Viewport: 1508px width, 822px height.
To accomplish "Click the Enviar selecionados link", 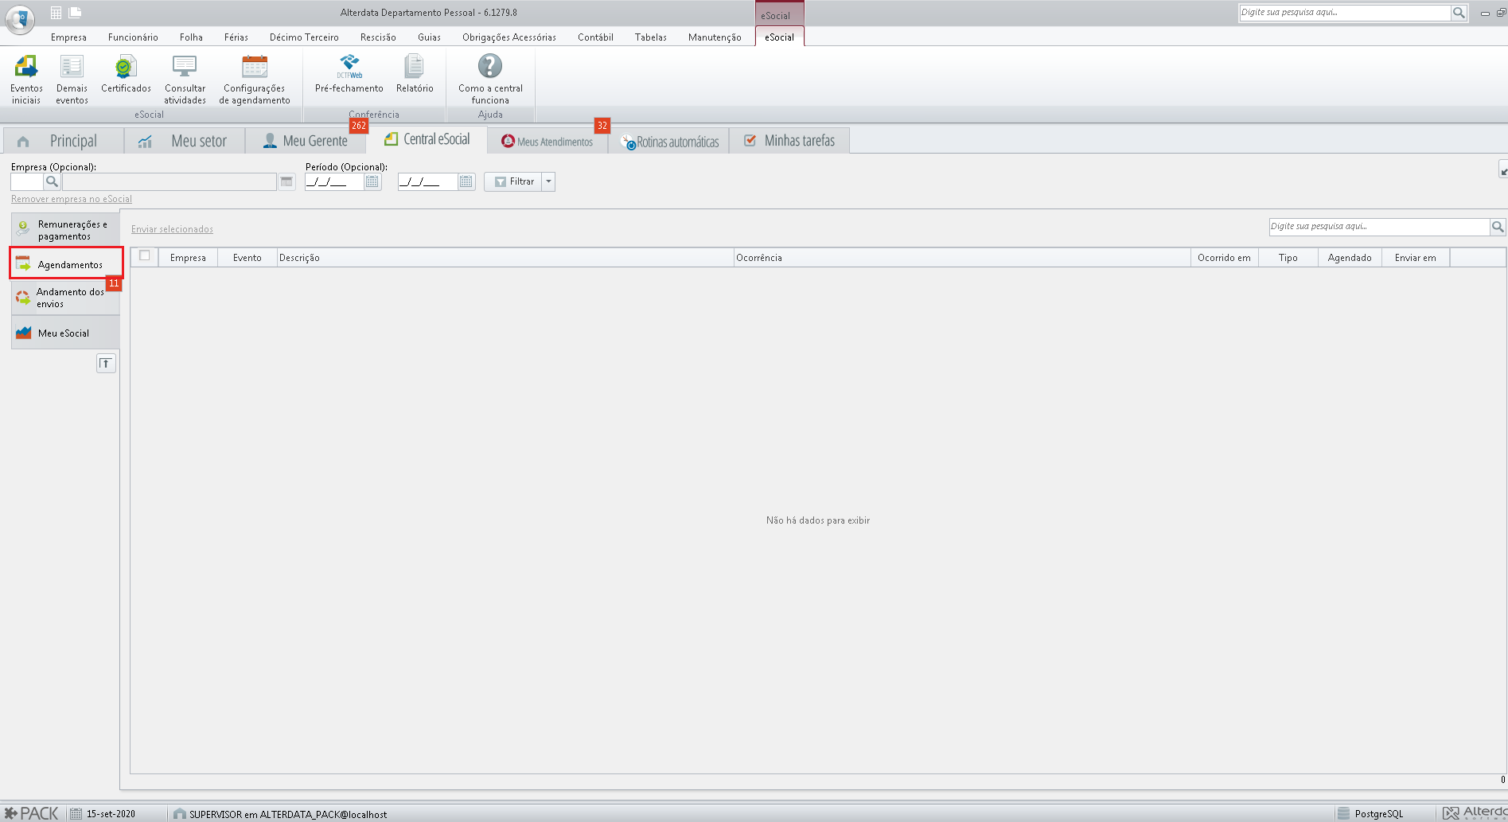I will [x=172, y=229].
